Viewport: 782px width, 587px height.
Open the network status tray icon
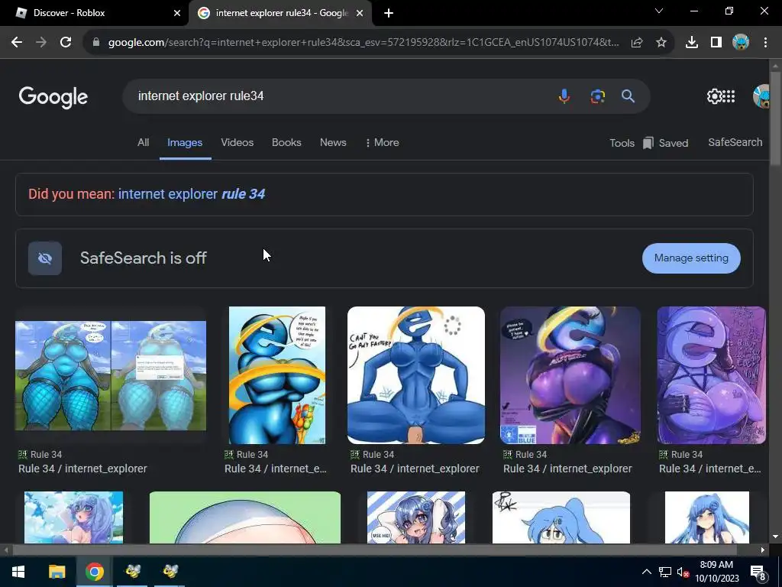pyautogui.click(x=665, y=572)
